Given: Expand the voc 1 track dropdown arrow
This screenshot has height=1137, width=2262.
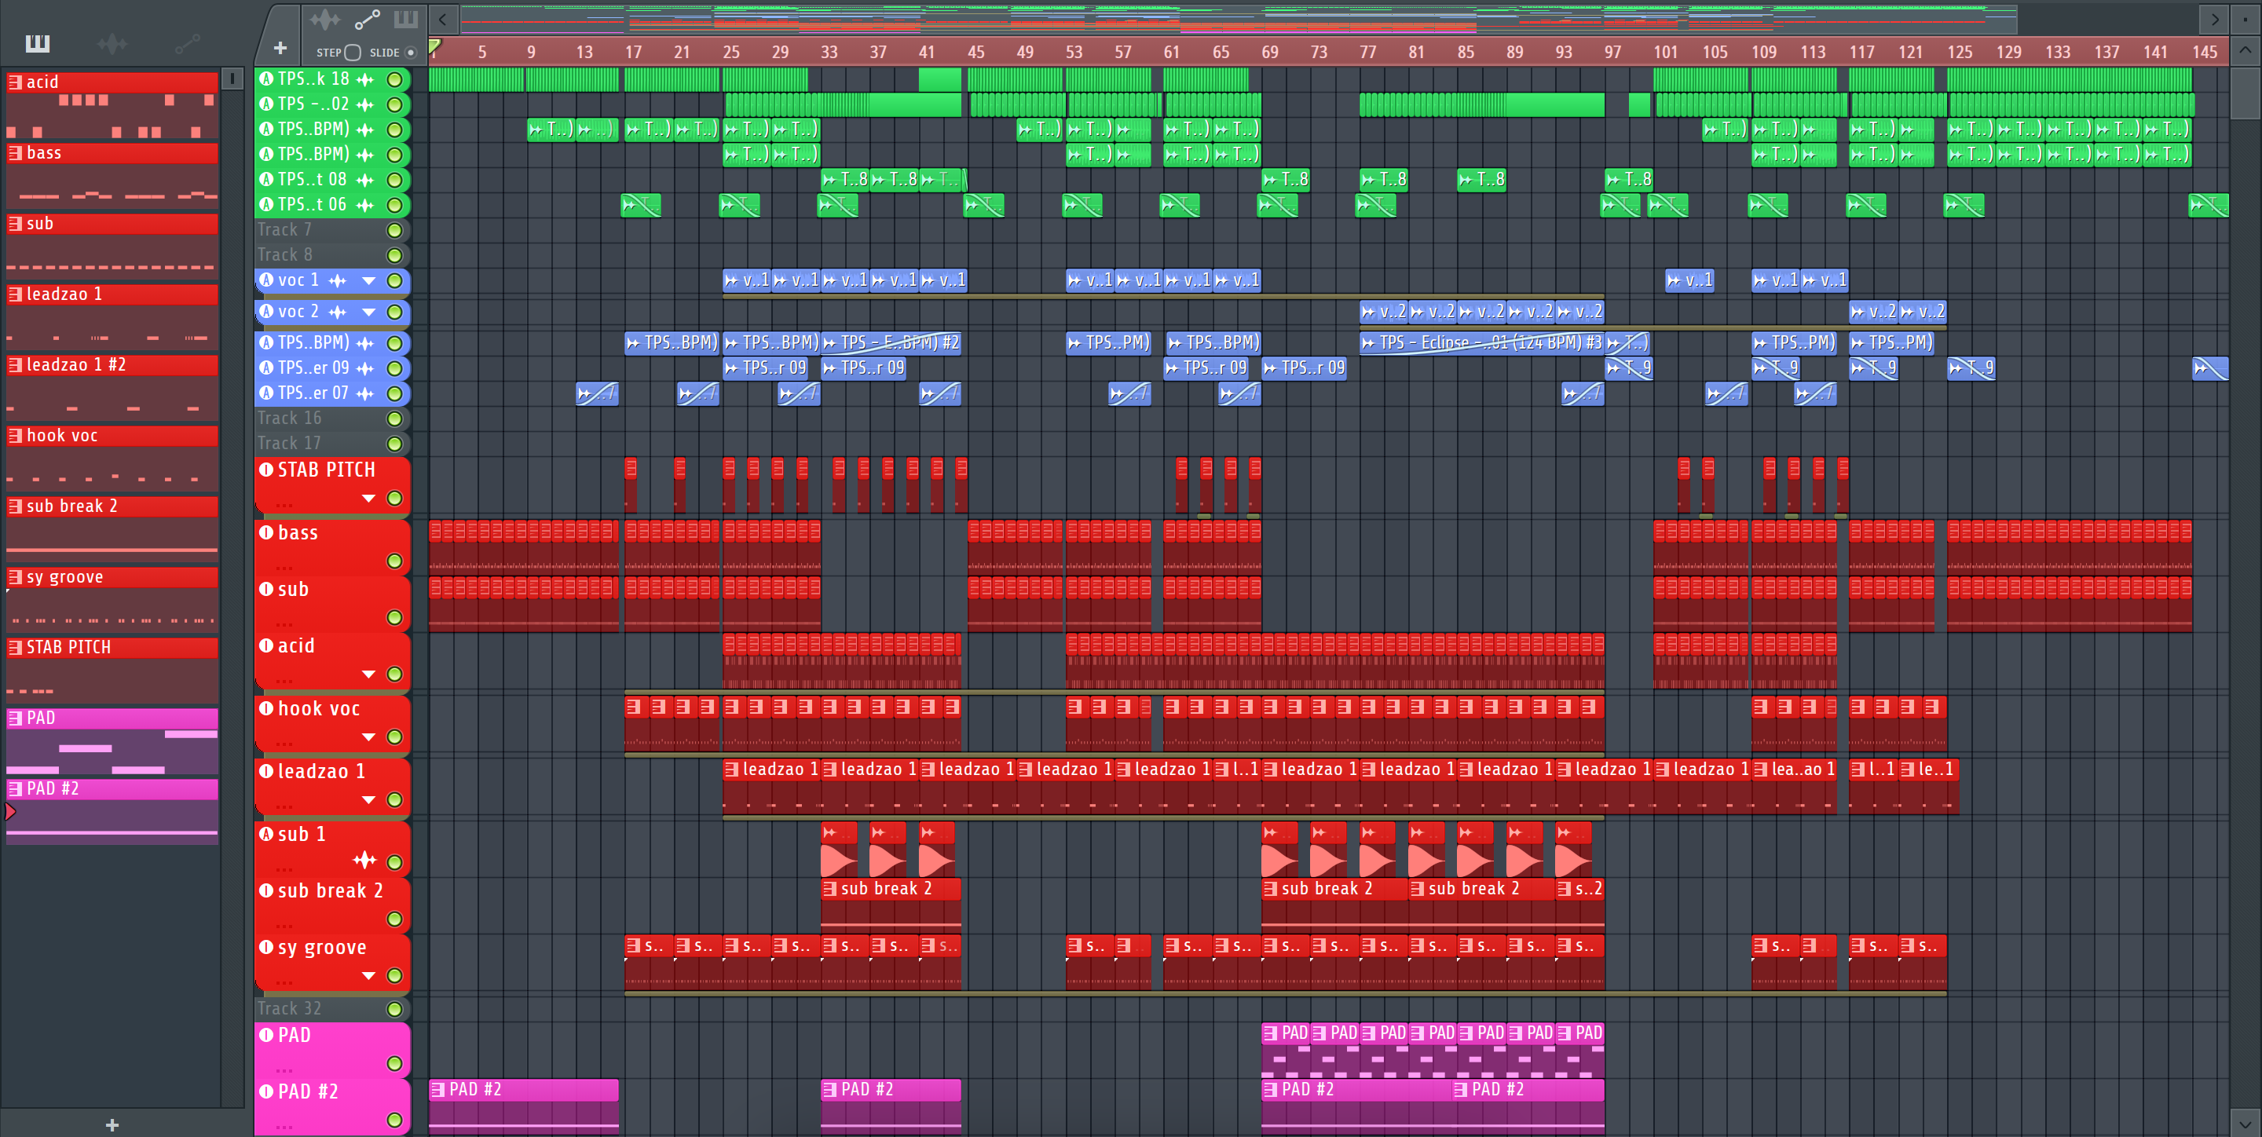Looking at the screenshot, I should (369, 281).
